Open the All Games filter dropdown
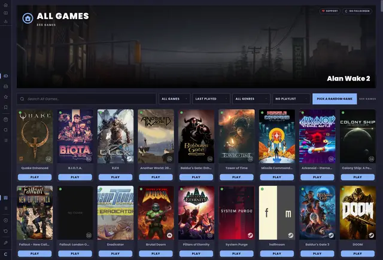Viewport: 383px width, 260px height. 174,99
